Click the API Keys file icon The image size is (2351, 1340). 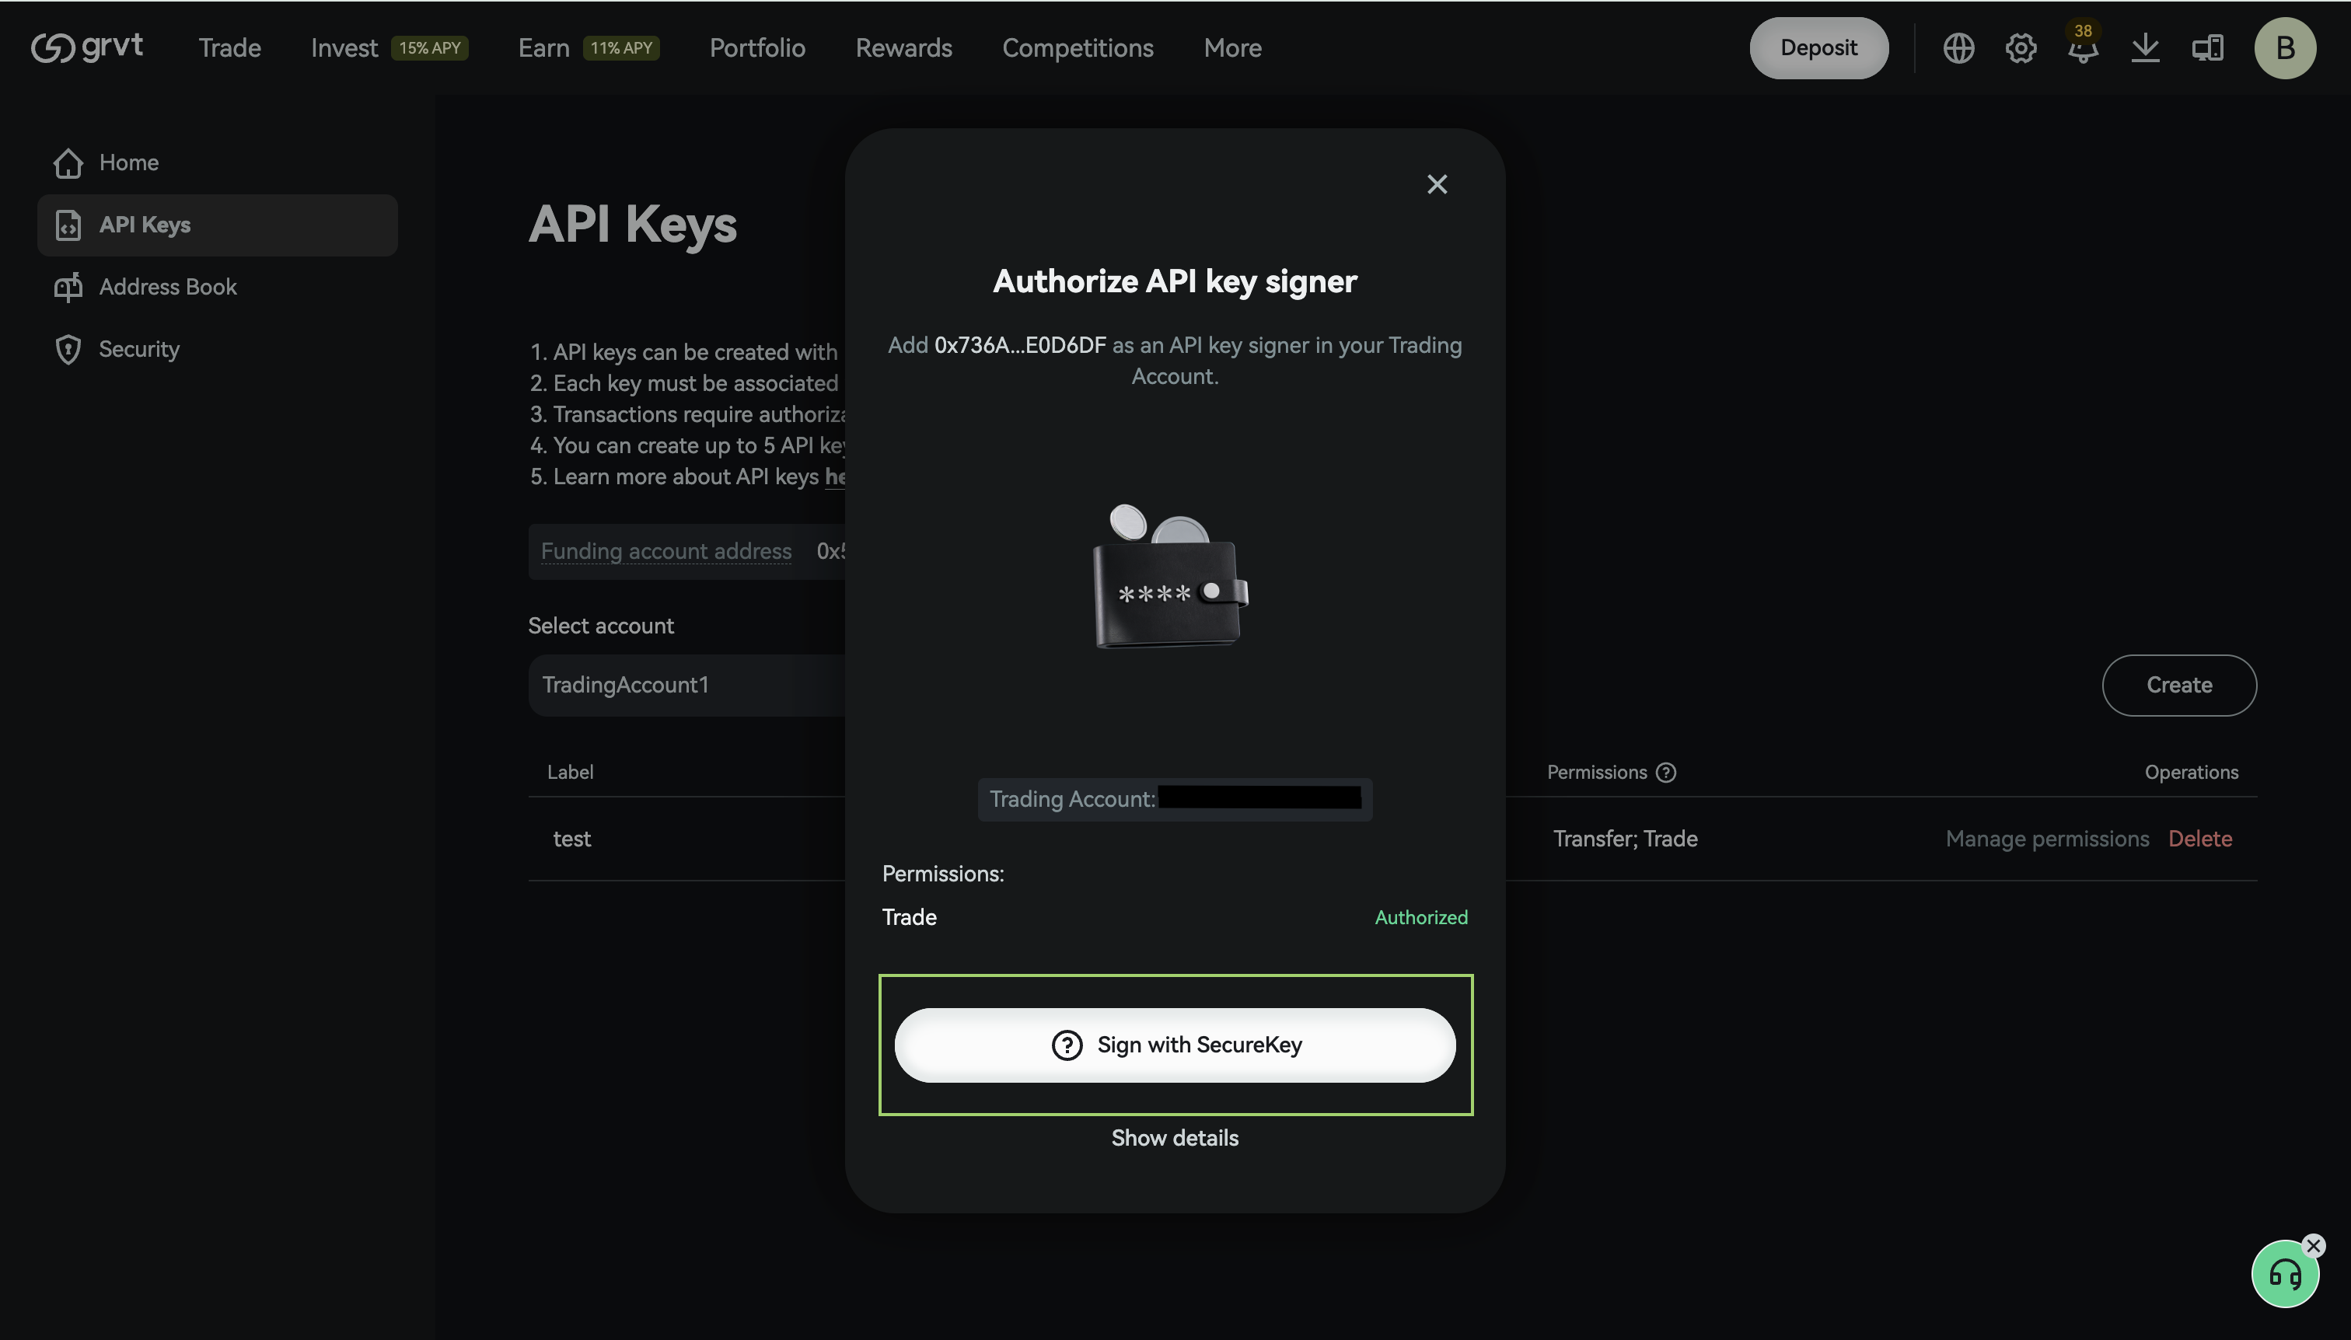coord(68,225)
